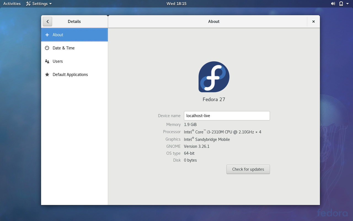Click inside the Device name text field
Image resolution: width=353 pixels, height=221 pixels.
[x=227, y=115]
